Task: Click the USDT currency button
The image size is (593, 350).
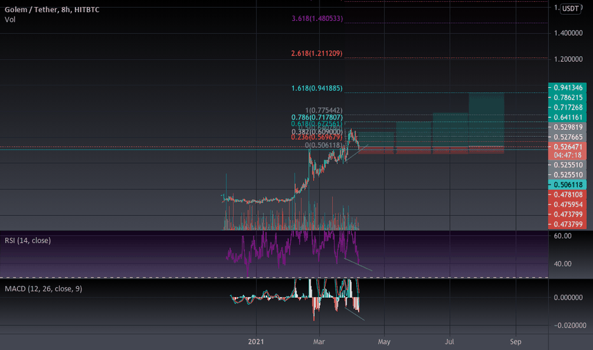Action: (570, 8)
